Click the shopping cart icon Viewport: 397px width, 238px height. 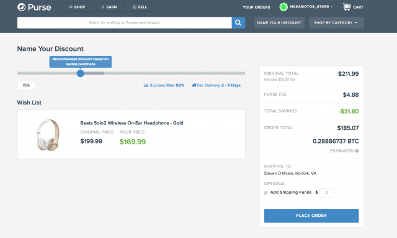coord(347,7)
